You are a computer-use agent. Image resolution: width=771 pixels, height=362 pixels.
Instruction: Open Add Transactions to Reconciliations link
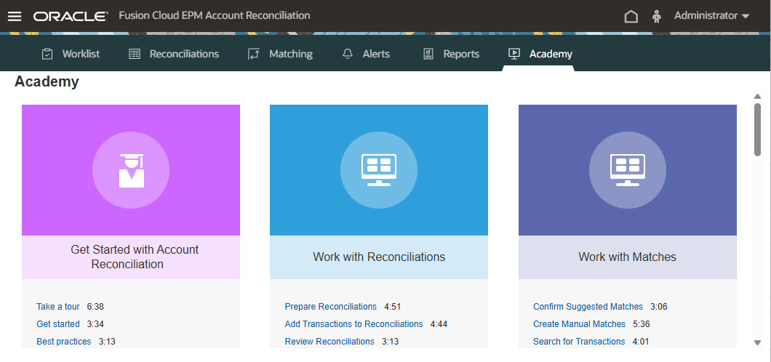pos(353,324)
